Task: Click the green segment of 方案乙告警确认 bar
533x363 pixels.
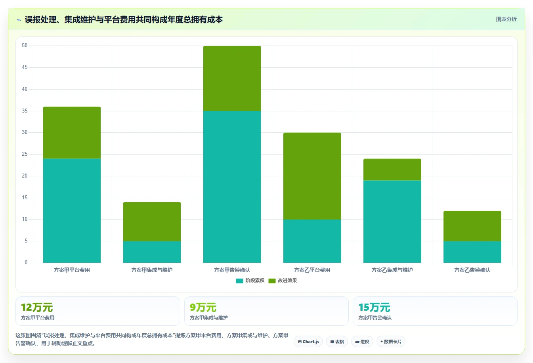Action: (472, 226)
